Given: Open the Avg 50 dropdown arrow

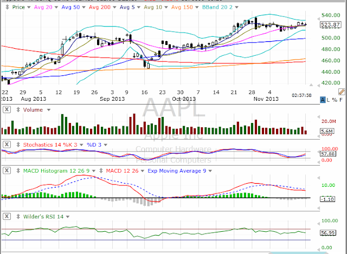Looking at the screenshot, I should click(x=83, y=8).
